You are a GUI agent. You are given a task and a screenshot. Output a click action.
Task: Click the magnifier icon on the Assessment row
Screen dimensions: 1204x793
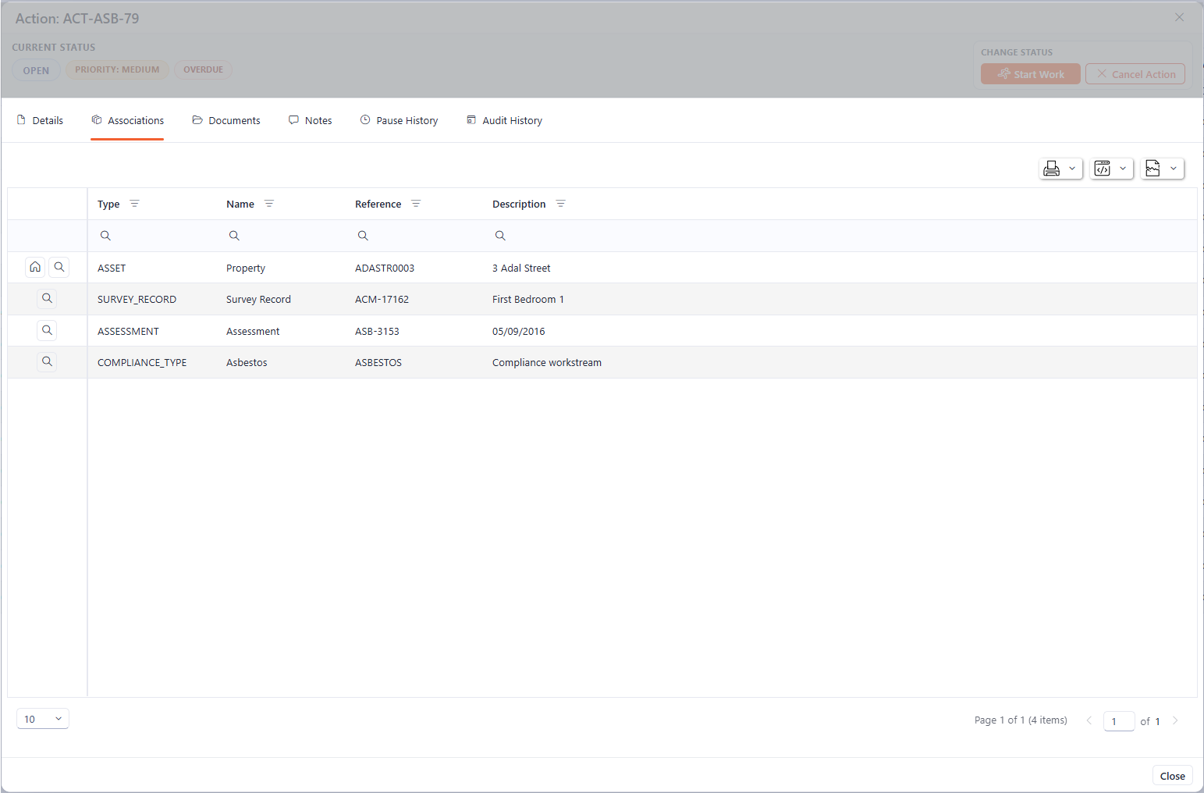[x=46, y=329]
